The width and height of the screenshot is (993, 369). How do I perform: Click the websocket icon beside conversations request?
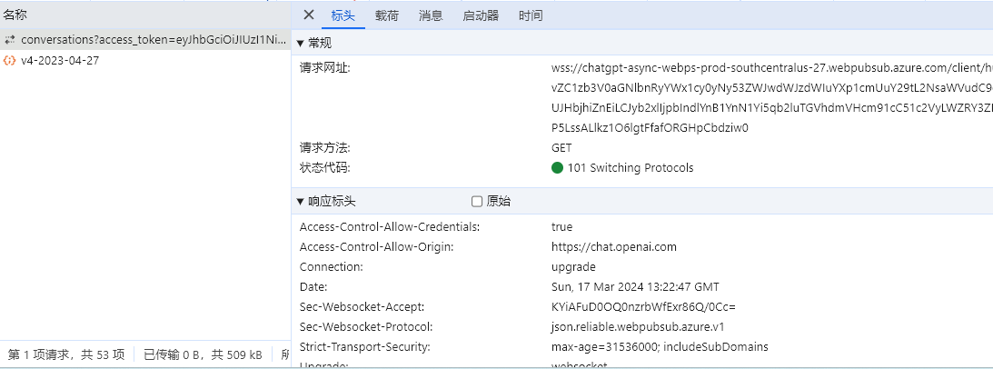pos(9,40)
